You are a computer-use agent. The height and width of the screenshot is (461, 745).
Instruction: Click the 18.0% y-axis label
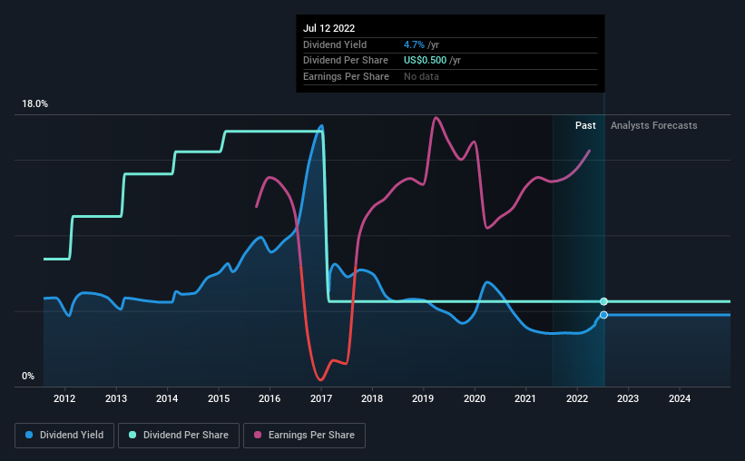(x=34, y=103)
